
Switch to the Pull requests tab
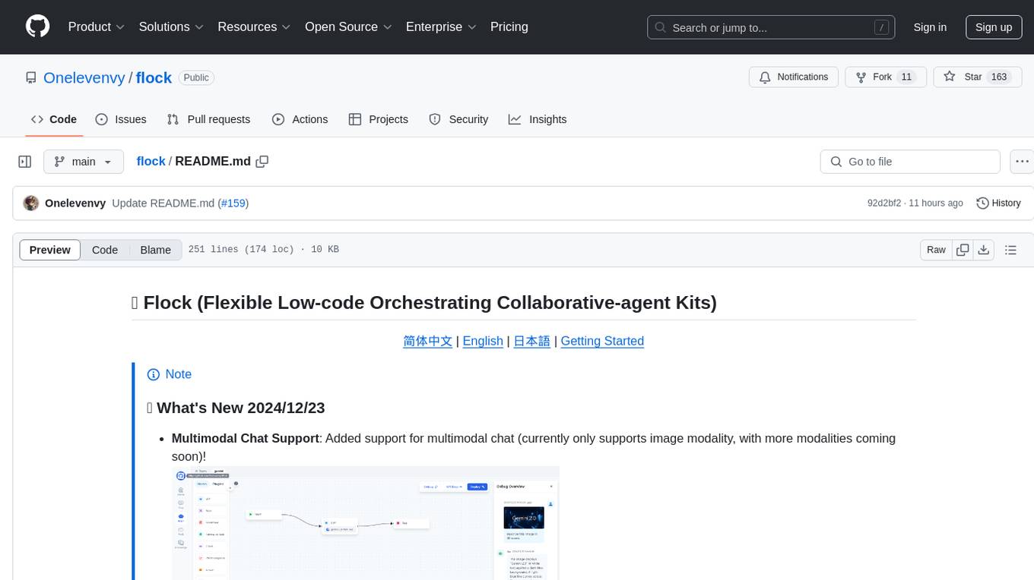[208, 119]
